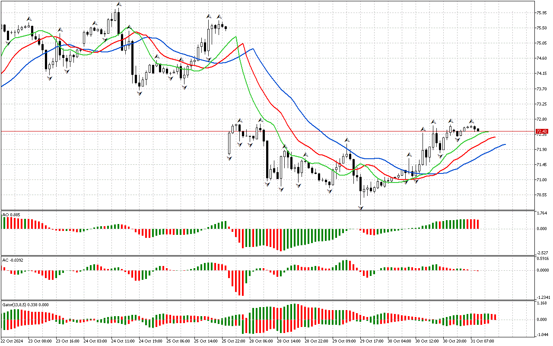Click the 25 Oct 22:00 time label
The width and height of the screenshot is (553, 346).
(x=233, y=341)
